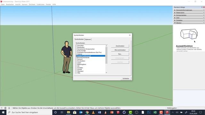Click the blank white document icon on the taskbar
This screenshot has height=115, width=205.
coord(143,112)
